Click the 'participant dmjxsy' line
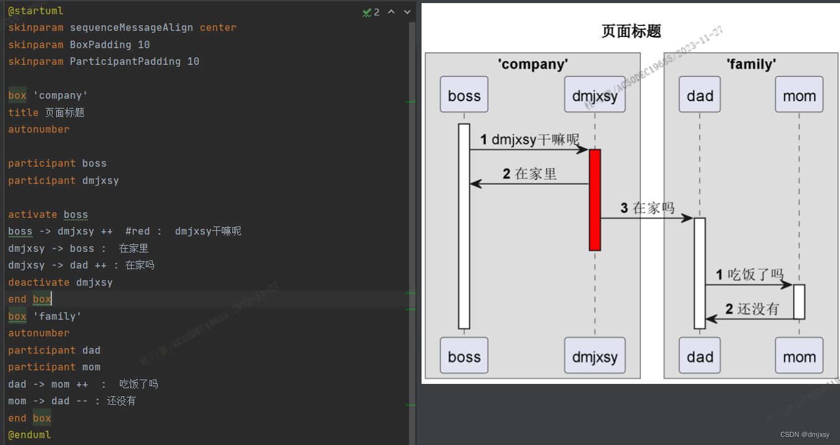This screenshot has width=840, height=445. pos(64,181)
